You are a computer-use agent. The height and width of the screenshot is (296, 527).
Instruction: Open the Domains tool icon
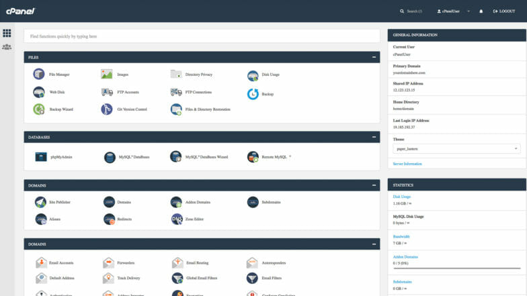[109, 202]
